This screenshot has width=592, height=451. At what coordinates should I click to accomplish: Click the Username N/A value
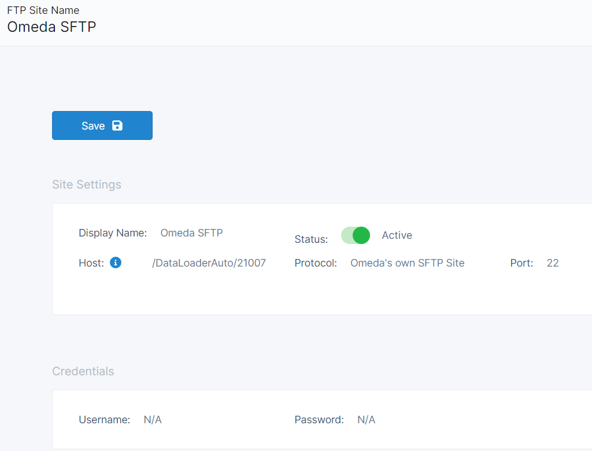[153, 420]
